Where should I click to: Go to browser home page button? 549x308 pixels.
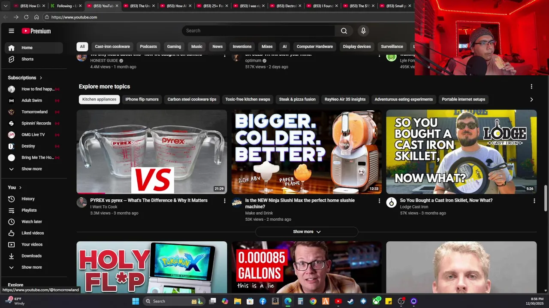tap(36, 17)
